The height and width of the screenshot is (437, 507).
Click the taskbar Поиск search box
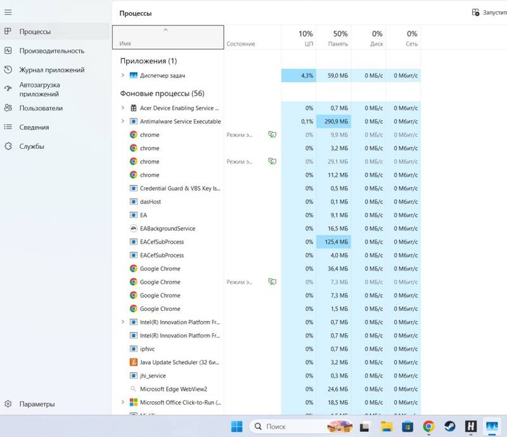(x=302, y=427)
